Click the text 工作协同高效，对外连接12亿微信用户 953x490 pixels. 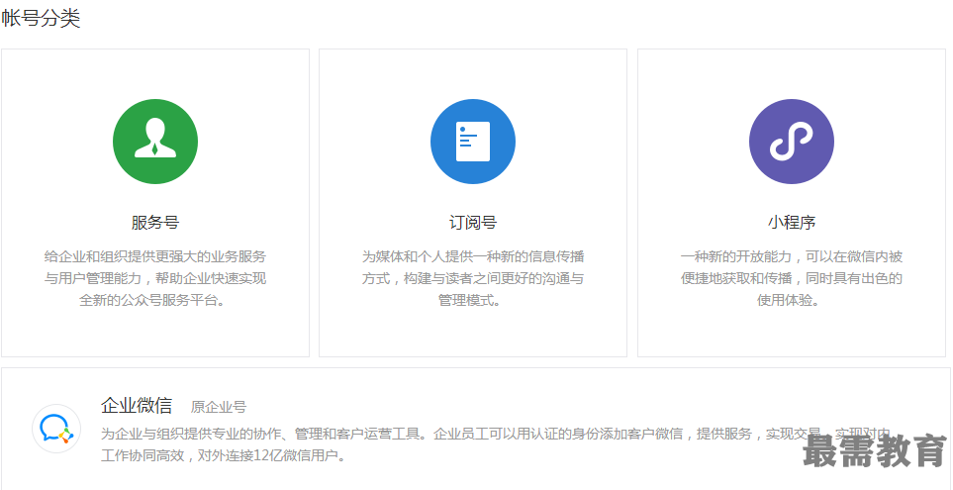pos(223,455)
